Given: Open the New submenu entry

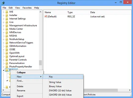Looking at the screenshot, I should 27,77.
